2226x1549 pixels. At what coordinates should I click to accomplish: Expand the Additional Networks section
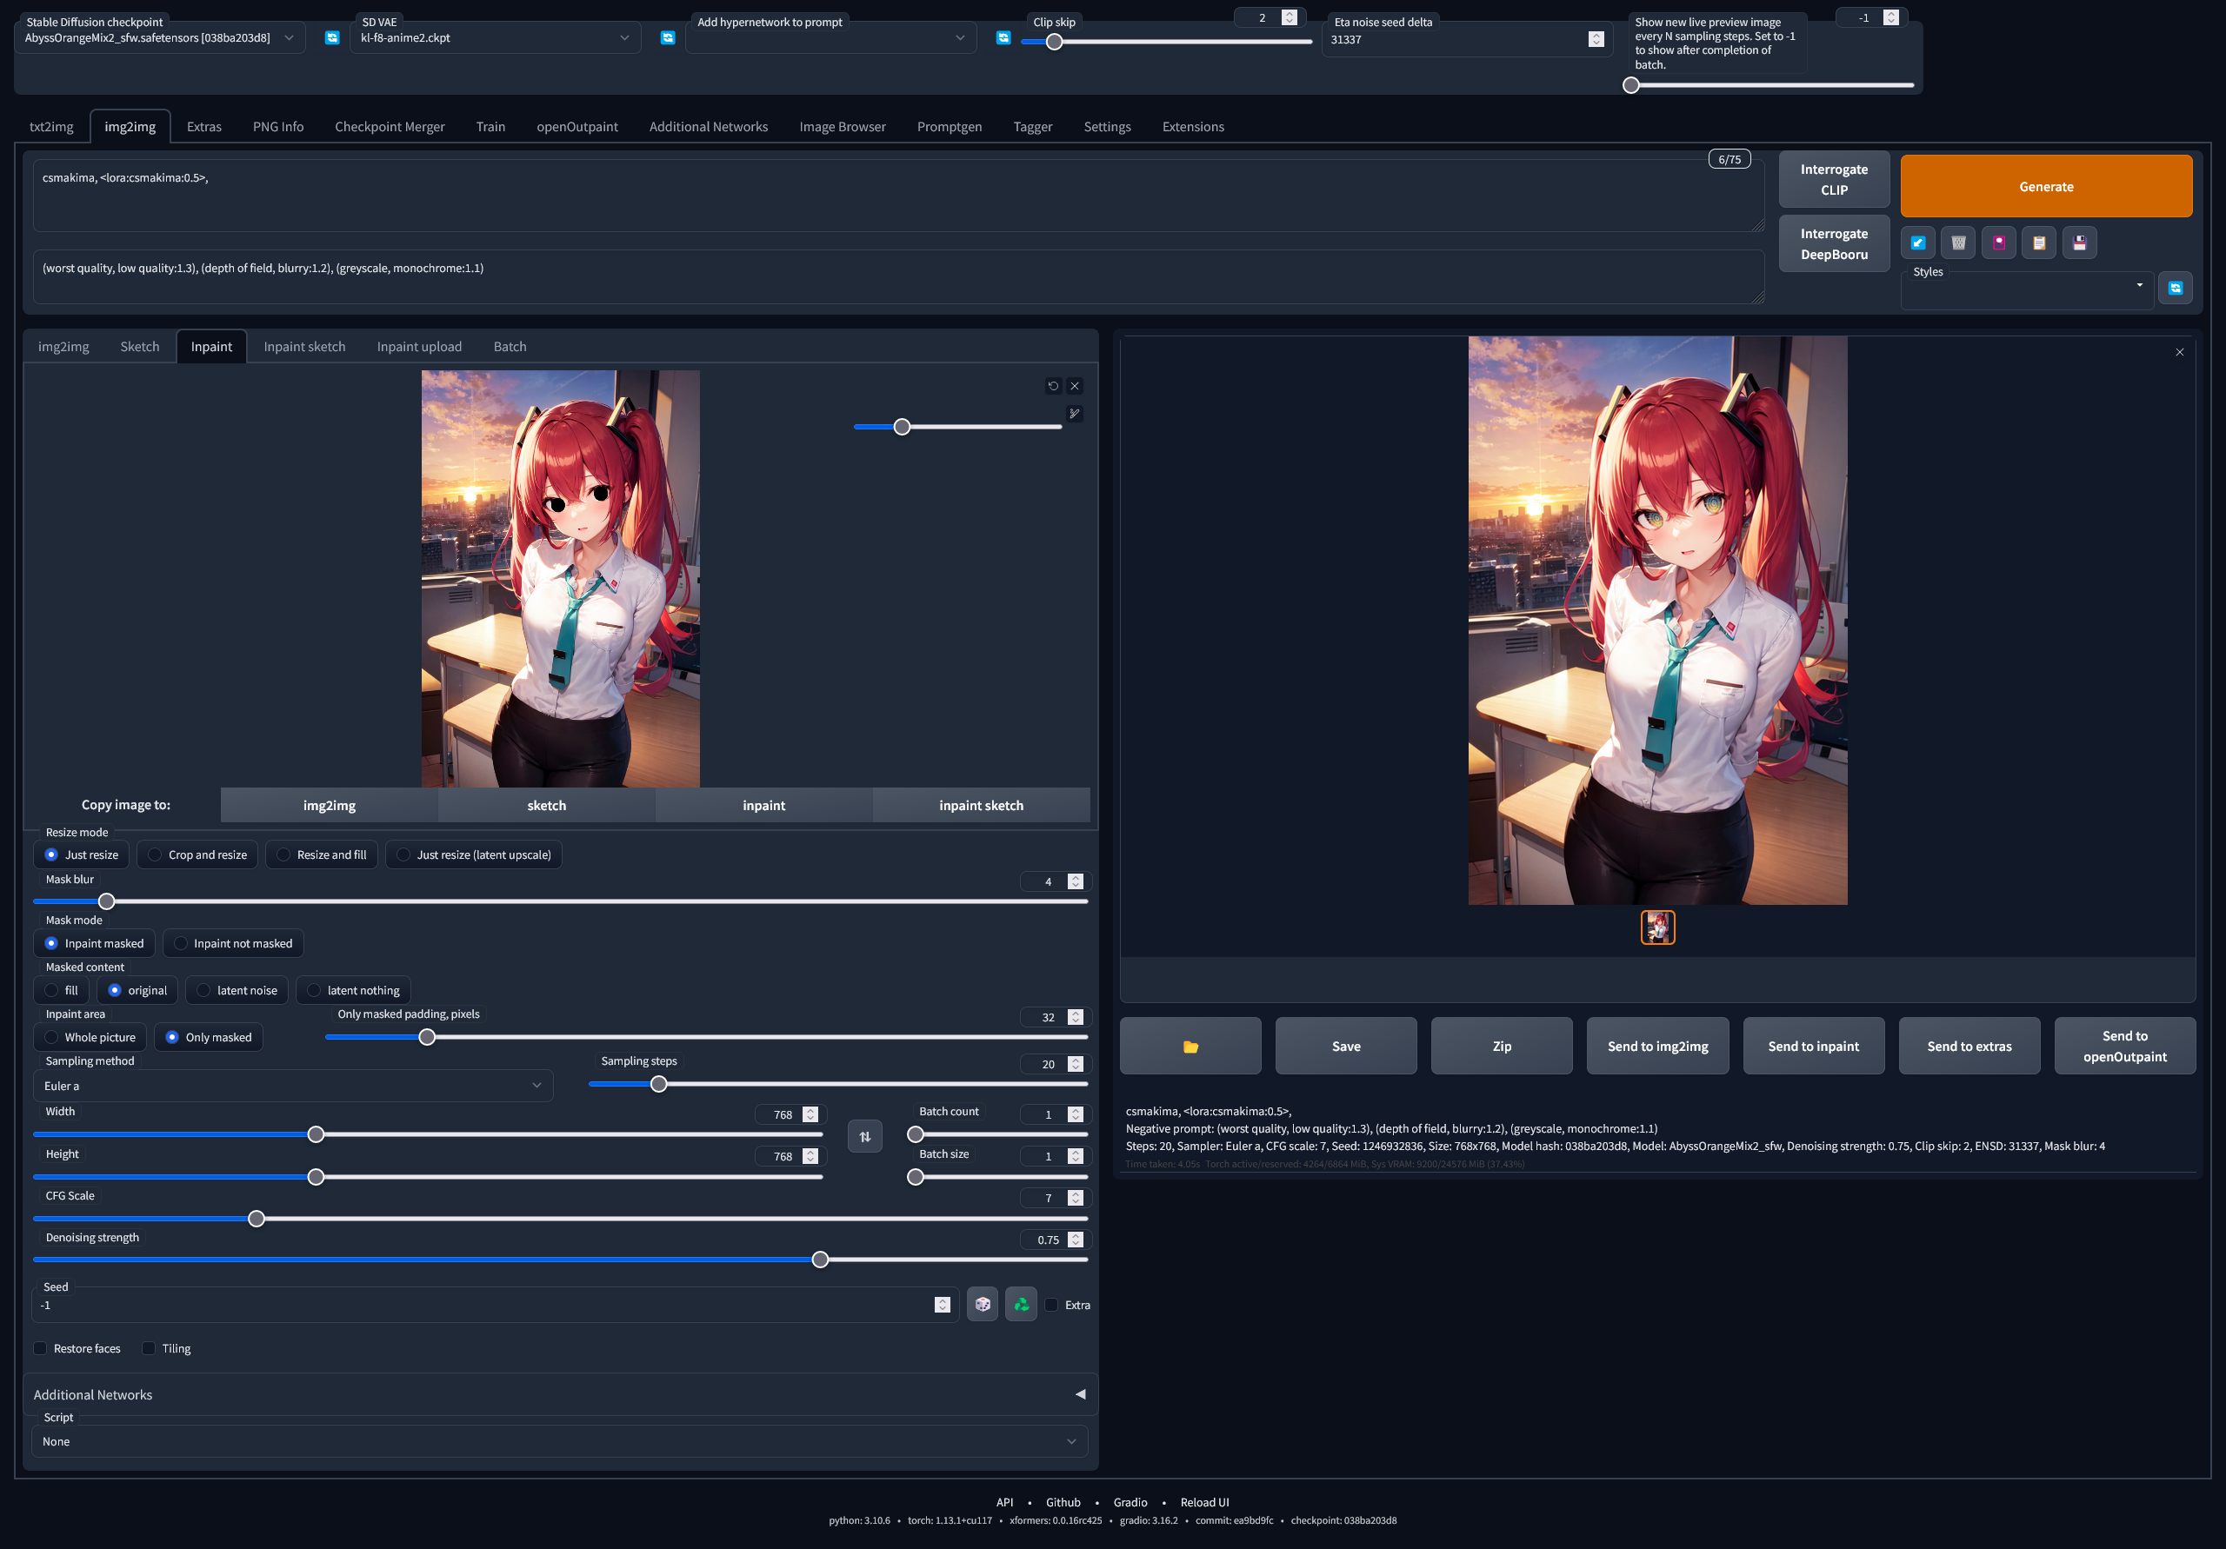coord(559,1395)
